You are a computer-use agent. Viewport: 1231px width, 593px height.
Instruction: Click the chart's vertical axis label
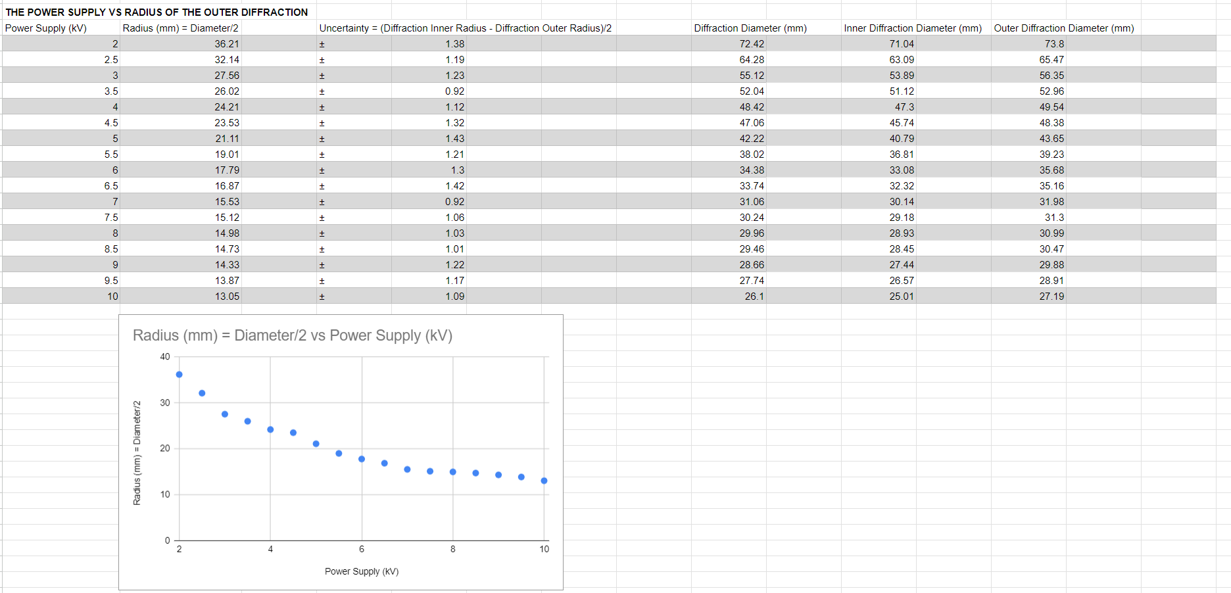(137, 452)
